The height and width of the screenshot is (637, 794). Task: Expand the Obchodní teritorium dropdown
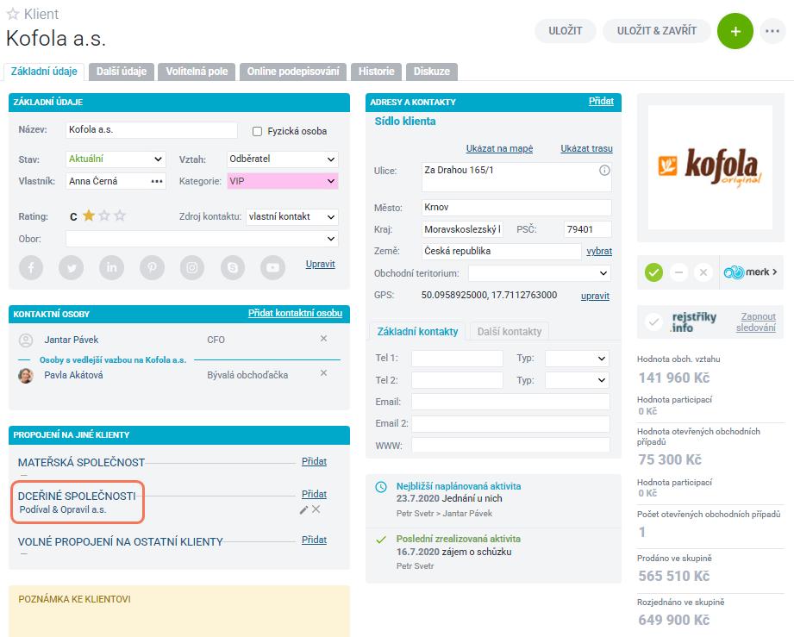[x=540, y=273]
